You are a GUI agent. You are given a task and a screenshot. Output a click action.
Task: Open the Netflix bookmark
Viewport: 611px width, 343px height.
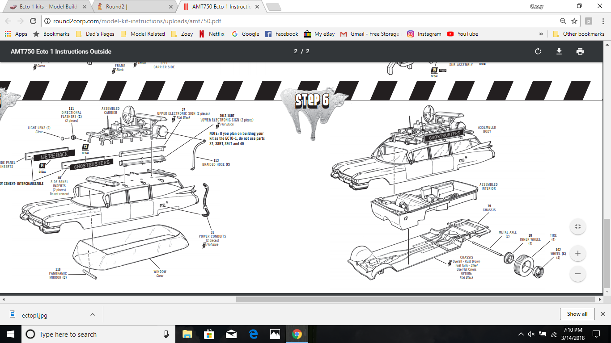click(212, 34)
